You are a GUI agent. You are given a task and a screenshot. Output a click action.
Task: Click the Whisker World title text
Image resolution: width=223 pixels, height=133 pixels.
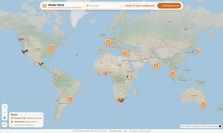[x=56, y=5]
